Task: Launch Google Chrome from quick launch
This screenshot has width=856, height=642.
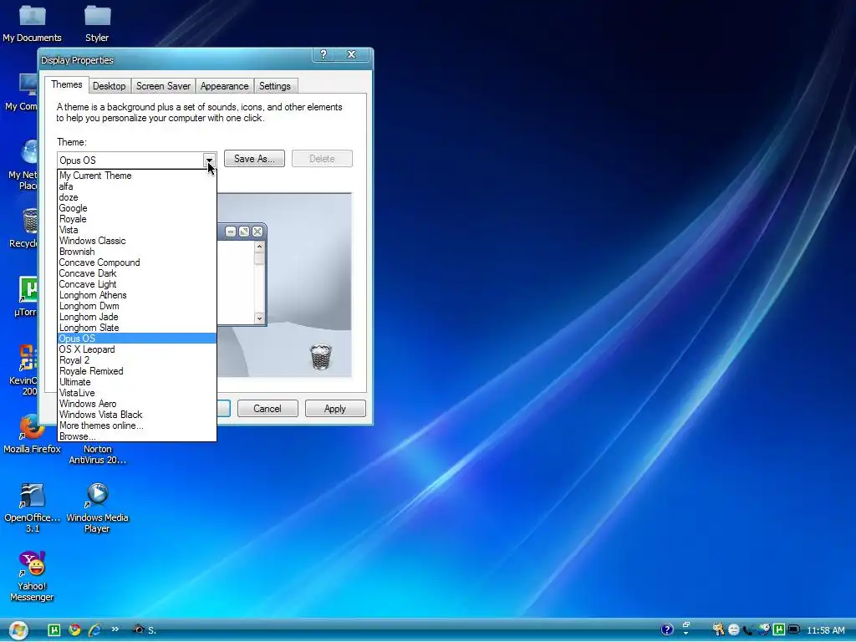Action: (74, 630)
